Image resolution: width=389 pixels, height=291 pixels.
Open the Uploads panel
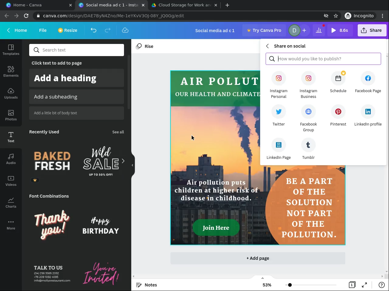(11, 93)
